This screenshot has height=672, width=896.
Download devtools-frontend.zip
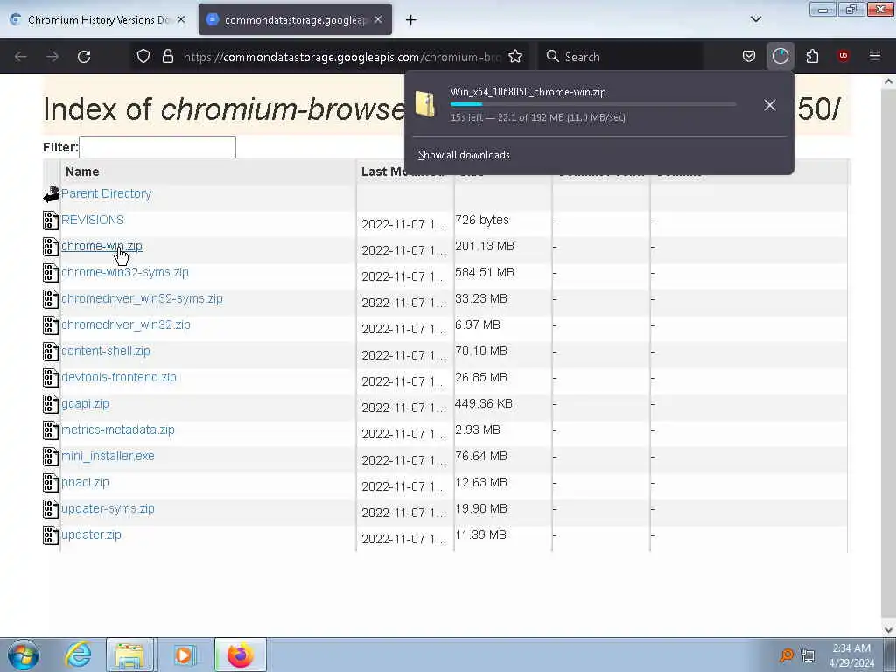119,378
